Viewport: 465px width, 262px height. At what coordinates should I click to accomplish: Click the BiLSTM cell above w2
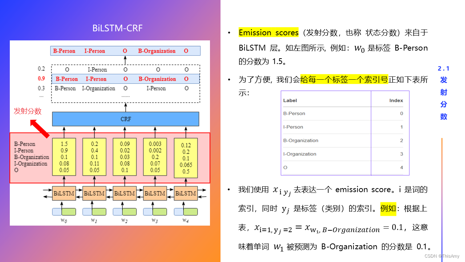click(x=125, y=193)
